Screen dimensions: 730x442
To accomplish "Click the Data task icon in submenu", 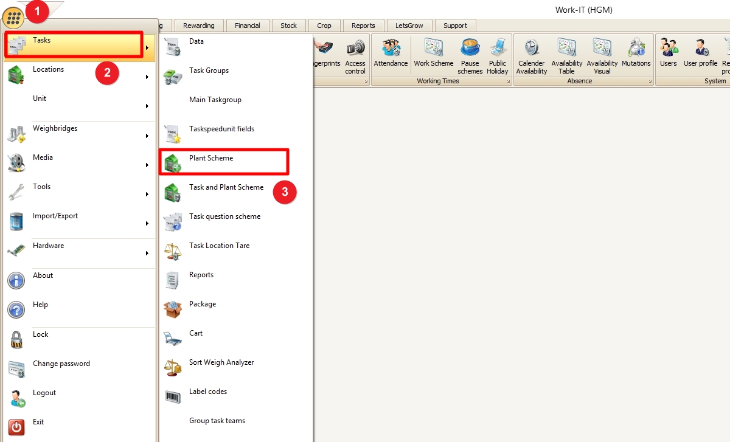I will tap(173, 47).
